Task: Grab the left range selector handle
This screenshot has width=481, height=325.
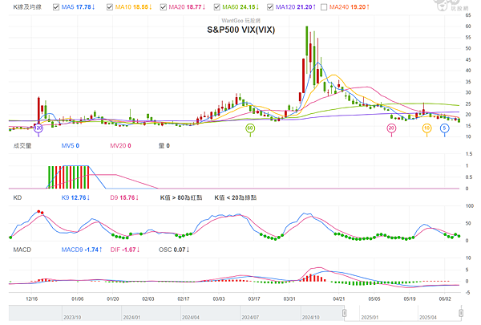Action: point(344,313)
